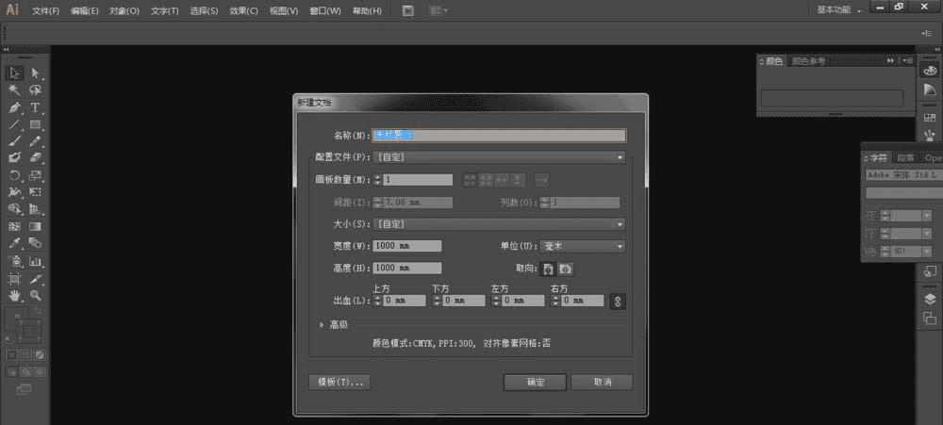The width and height of the screenshot is (943, 425).
Task: Select the Rotate tool
Action: pyautogui.click(x=15, y=175)
